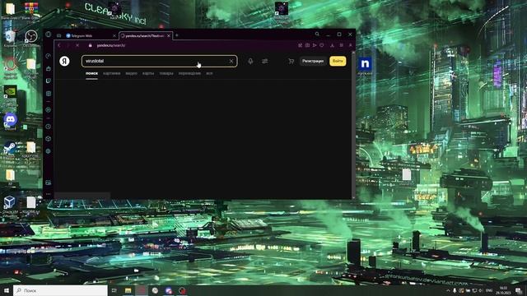Close the Telegram Web browser tab
This screenshot has width=527, height=296.
click(x=114, y=35)
